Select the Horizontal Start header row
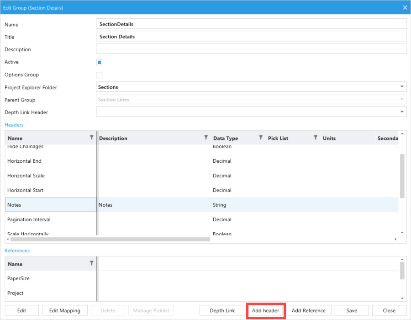Viewport: 411px width, 320px height. point(201,190)
